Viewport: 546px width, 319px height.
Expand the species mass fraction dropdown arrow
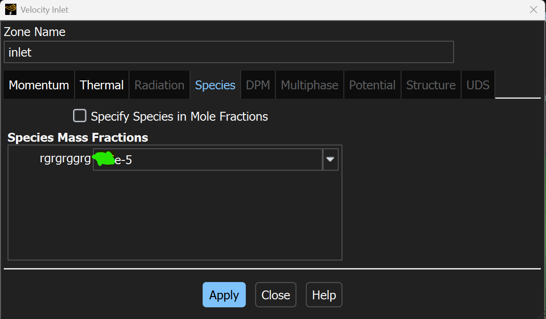331,159
